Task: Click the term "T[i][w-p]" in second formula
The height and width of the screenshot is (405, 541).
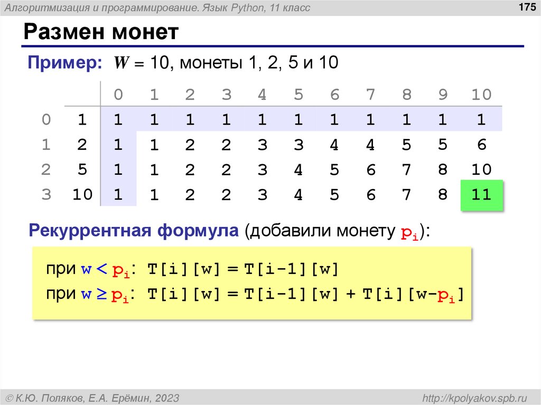Action: [x=413, y=295]
